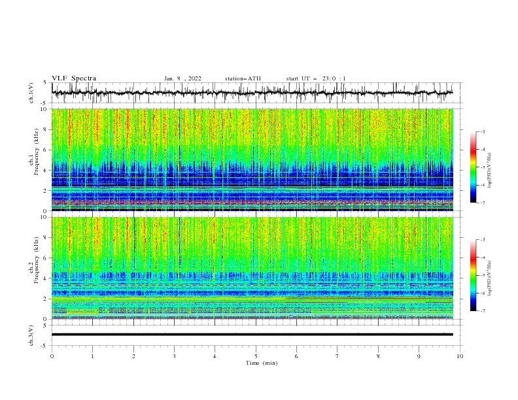Select the date "Jan. 8 , 2022"
The image size is (518, 400).
[182, 78]
